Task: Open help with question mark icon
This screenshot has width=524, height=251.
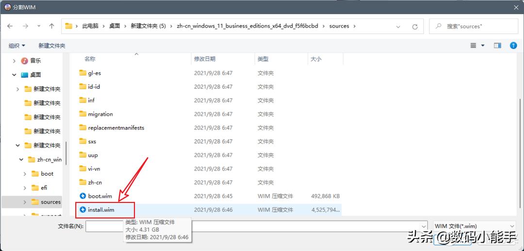Action: tap(513, 46)
